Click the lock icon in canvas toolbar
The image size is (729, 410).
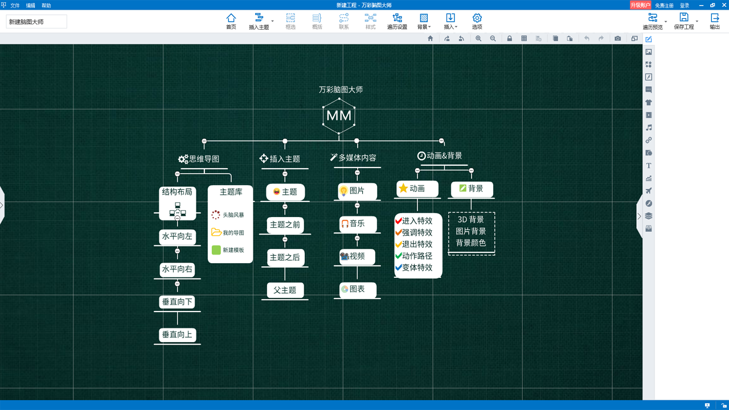point(510,39)
